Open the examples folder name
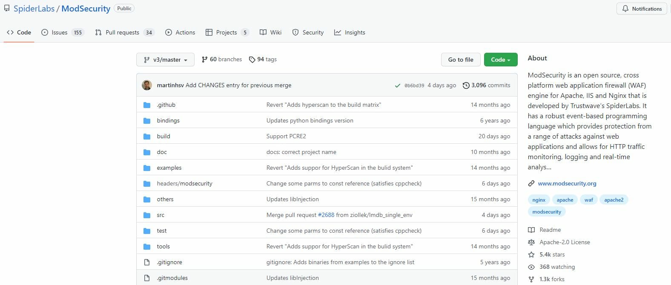Image resolution: width=671 pixels, height=285 pixels. [x=169, y=168]
